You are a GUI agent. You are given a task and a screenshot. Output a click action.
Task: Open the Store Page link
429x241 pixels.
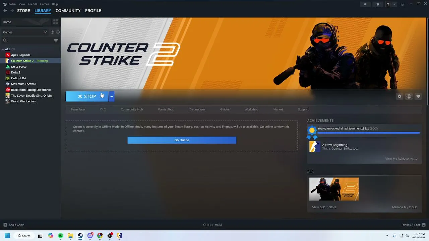tap(78, 109)
